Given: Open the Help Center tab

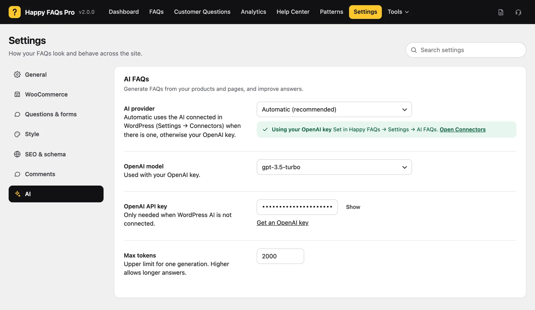Looking at the screenshot, I should 293,12.
